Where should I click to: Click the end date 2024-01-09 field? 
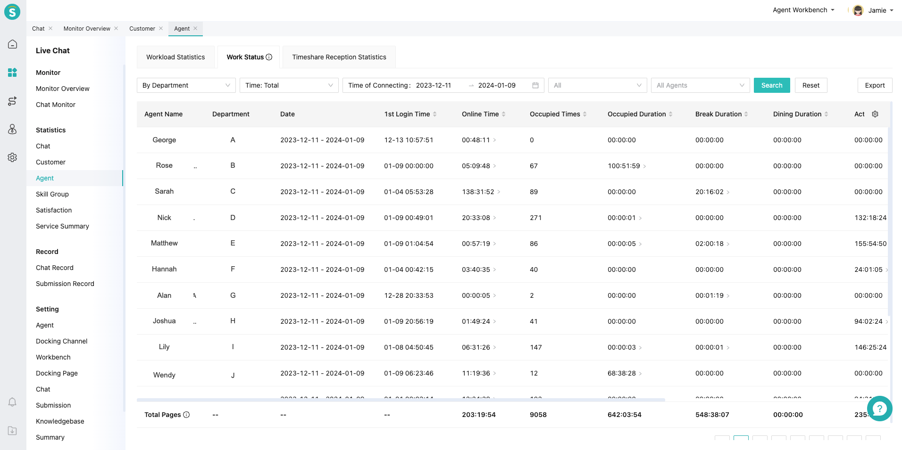coord(497,85)
